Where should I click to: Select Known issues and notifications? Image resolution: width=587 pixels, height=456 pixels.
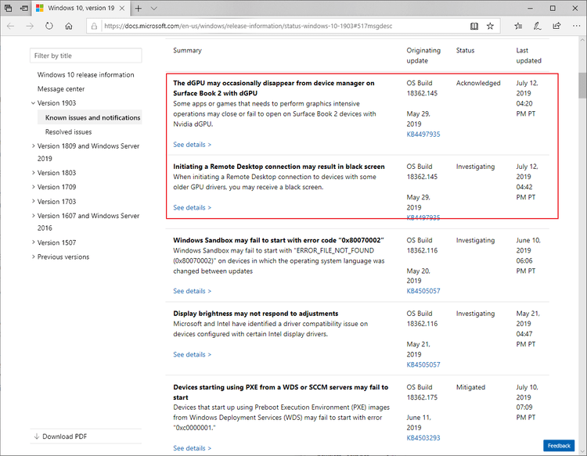(92, 118)
